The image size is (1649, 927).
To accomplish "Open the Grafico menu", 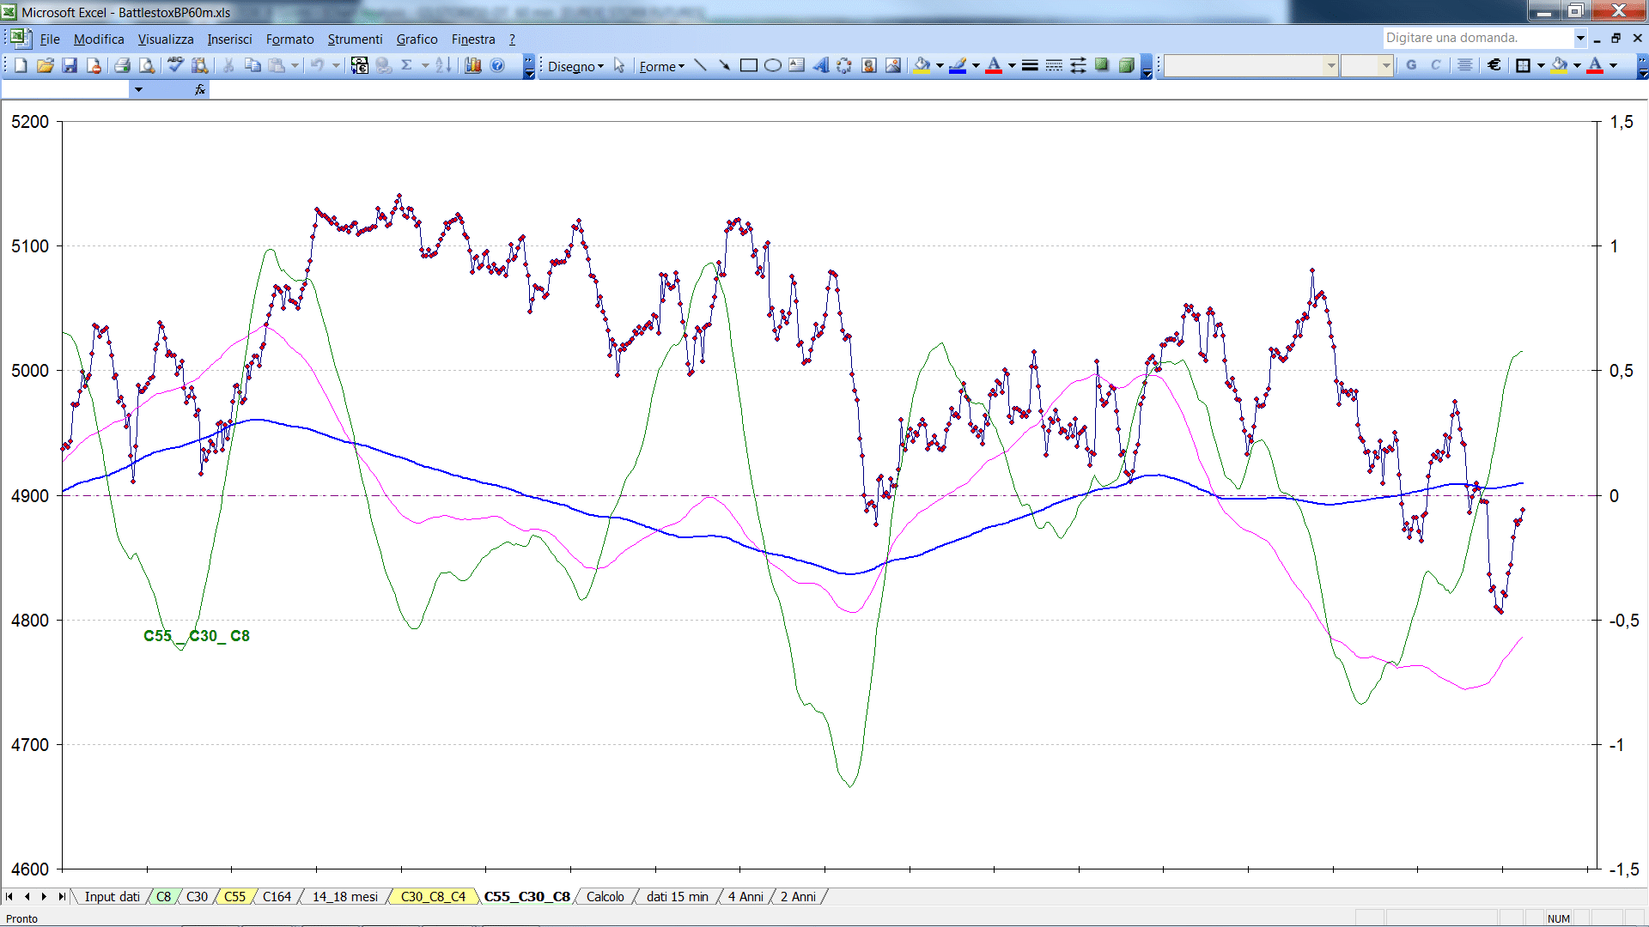I will coord(417,39).
